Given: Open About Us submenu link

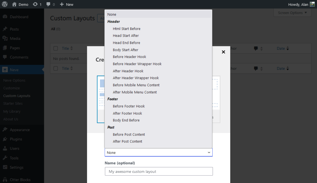Looking at the screenshot, I should [x=11, y=119].
